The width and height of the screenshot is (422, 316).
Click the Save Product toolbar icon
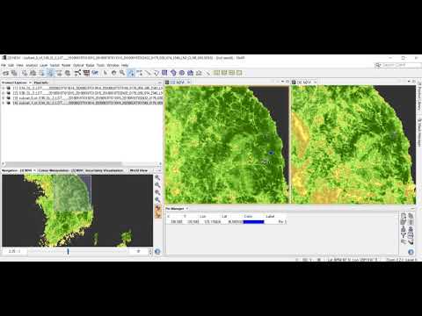[14, 73]
